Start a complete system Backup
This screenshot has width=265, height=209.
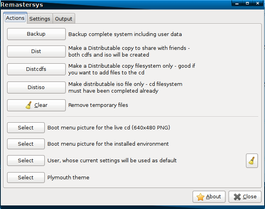pyautogui.click(x=36, y=34)
